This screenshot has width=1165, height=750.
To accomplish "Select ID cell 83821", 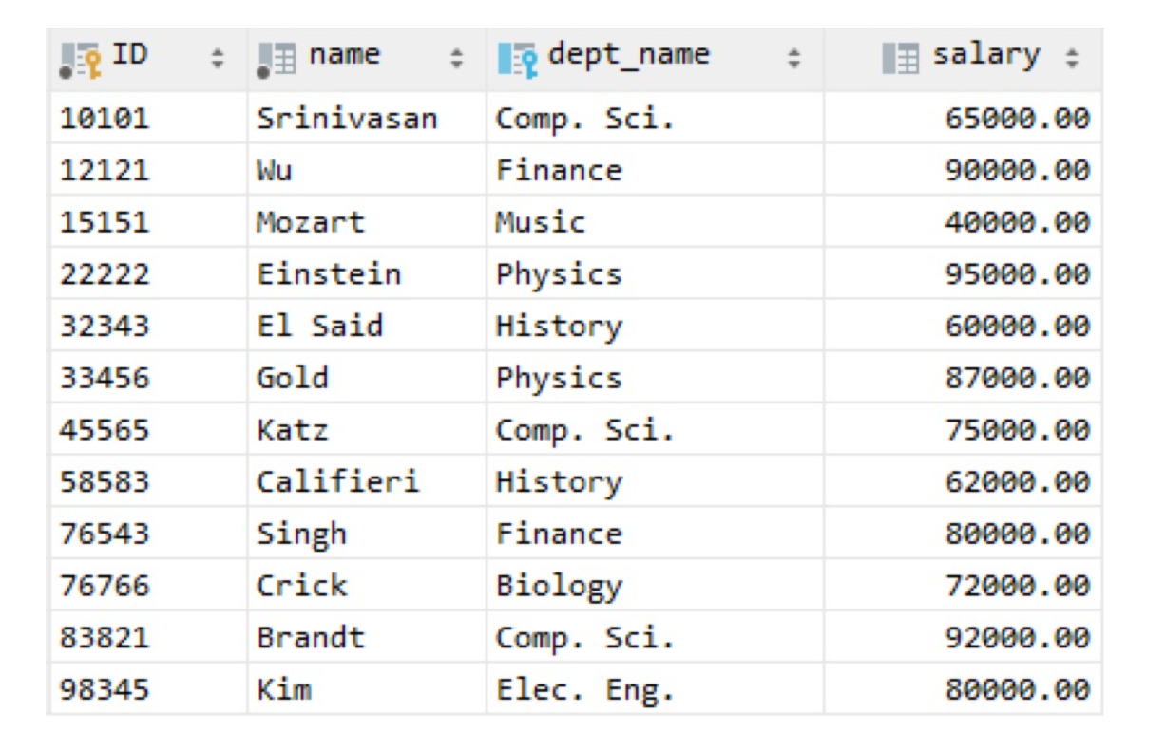I will (147, 637).
